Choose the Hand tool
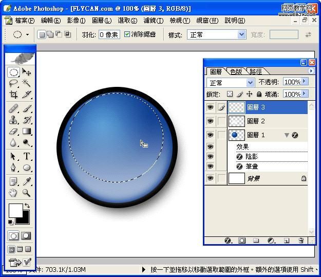This screenshot has width=321, height=277. click(14, 193)
